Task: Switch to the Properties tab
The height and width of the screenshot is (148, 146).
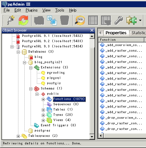Action: click(116, 33)
